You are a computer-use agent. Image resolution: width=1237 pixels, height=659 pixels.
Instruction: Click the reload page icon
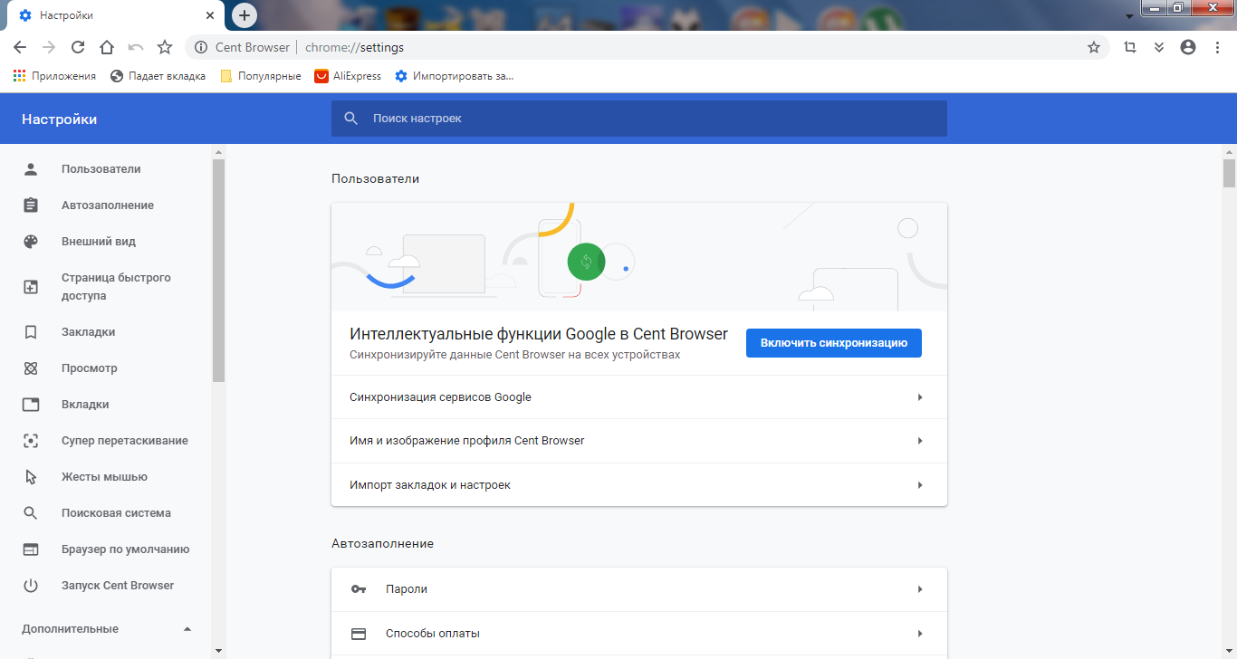(x=78, y=47)
